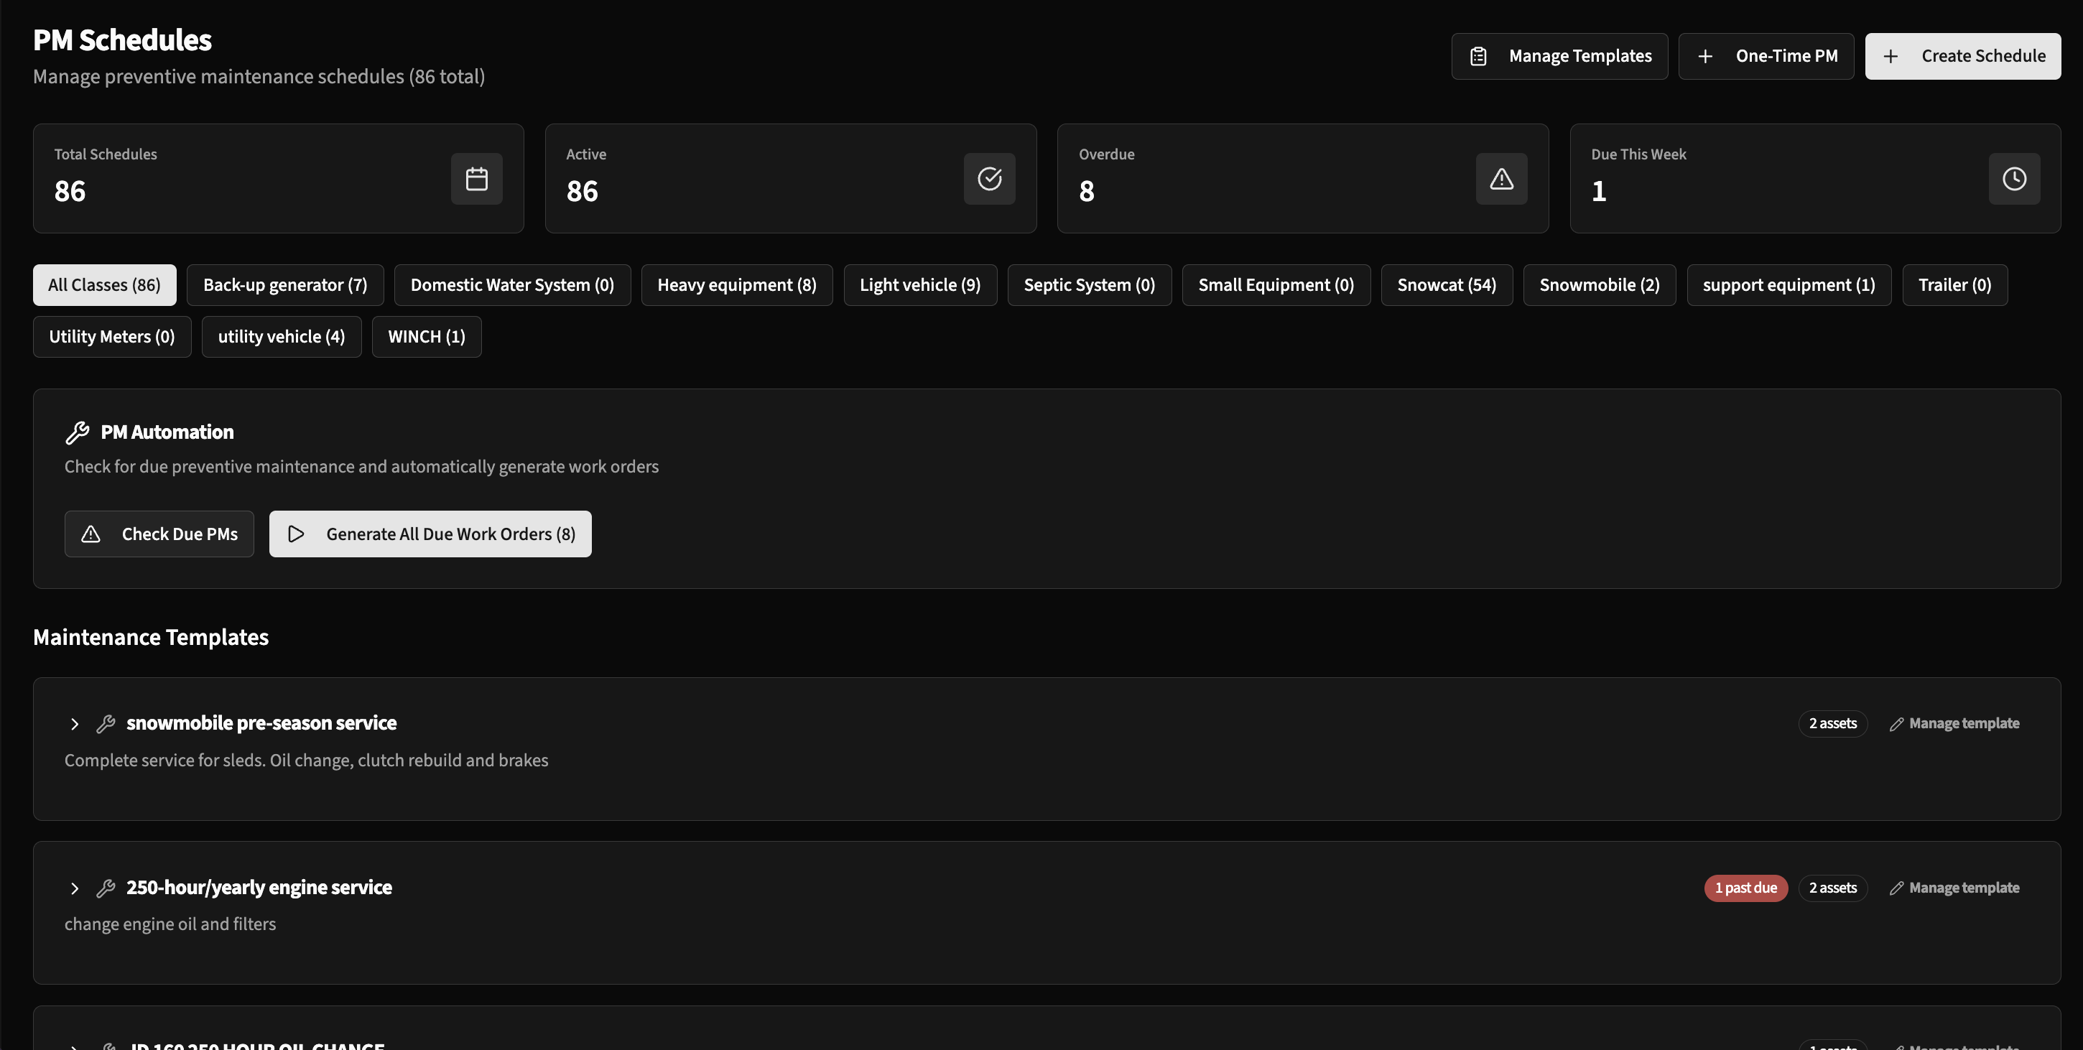Expand the snowmobile pre-season service template
The image size is (2083, 1050).
[x=75, y=723]
